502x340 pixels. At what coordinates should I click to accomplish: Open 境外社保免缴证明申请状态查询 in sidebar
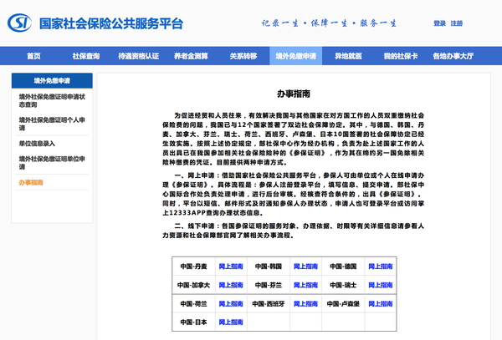52,100
